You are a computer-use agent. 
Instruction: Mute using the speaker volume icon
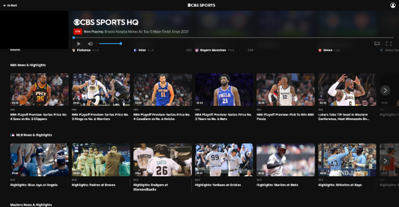90,44
